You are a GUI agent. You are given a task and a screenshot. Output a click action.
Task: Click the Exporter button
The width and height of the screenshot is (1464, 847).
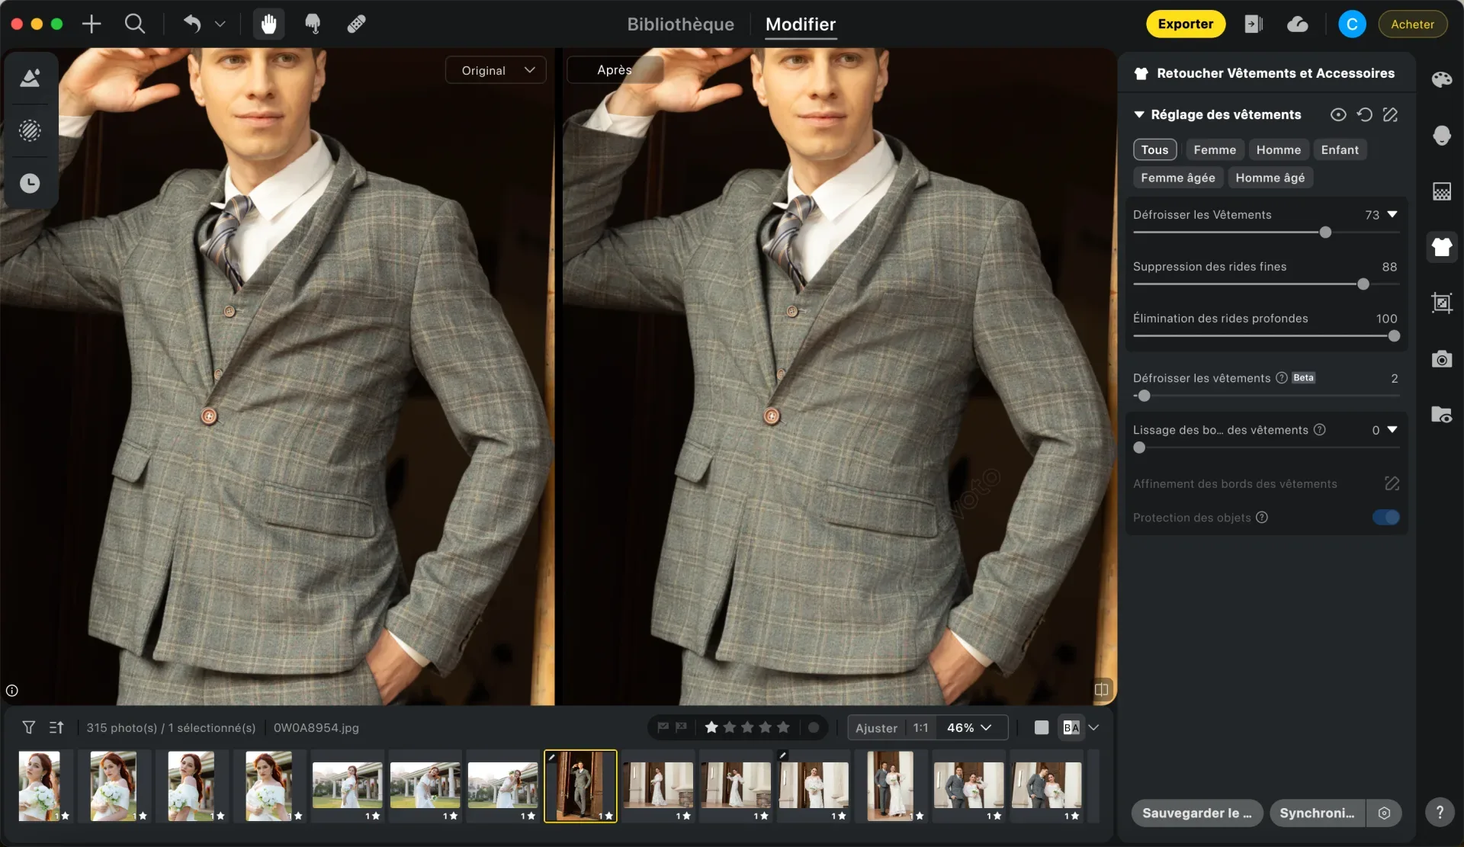pos(1185,24)
